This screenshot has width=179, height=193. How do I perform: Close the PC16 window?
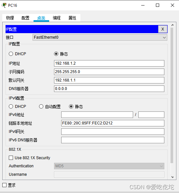[x=172, y=5]
